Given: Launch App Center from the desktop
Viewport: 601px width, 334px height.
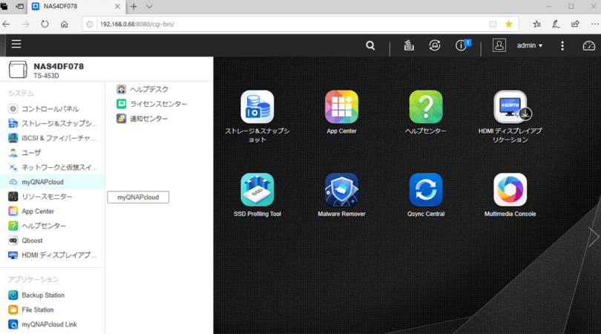Looking at the screenshot, I should coord(341,108).
